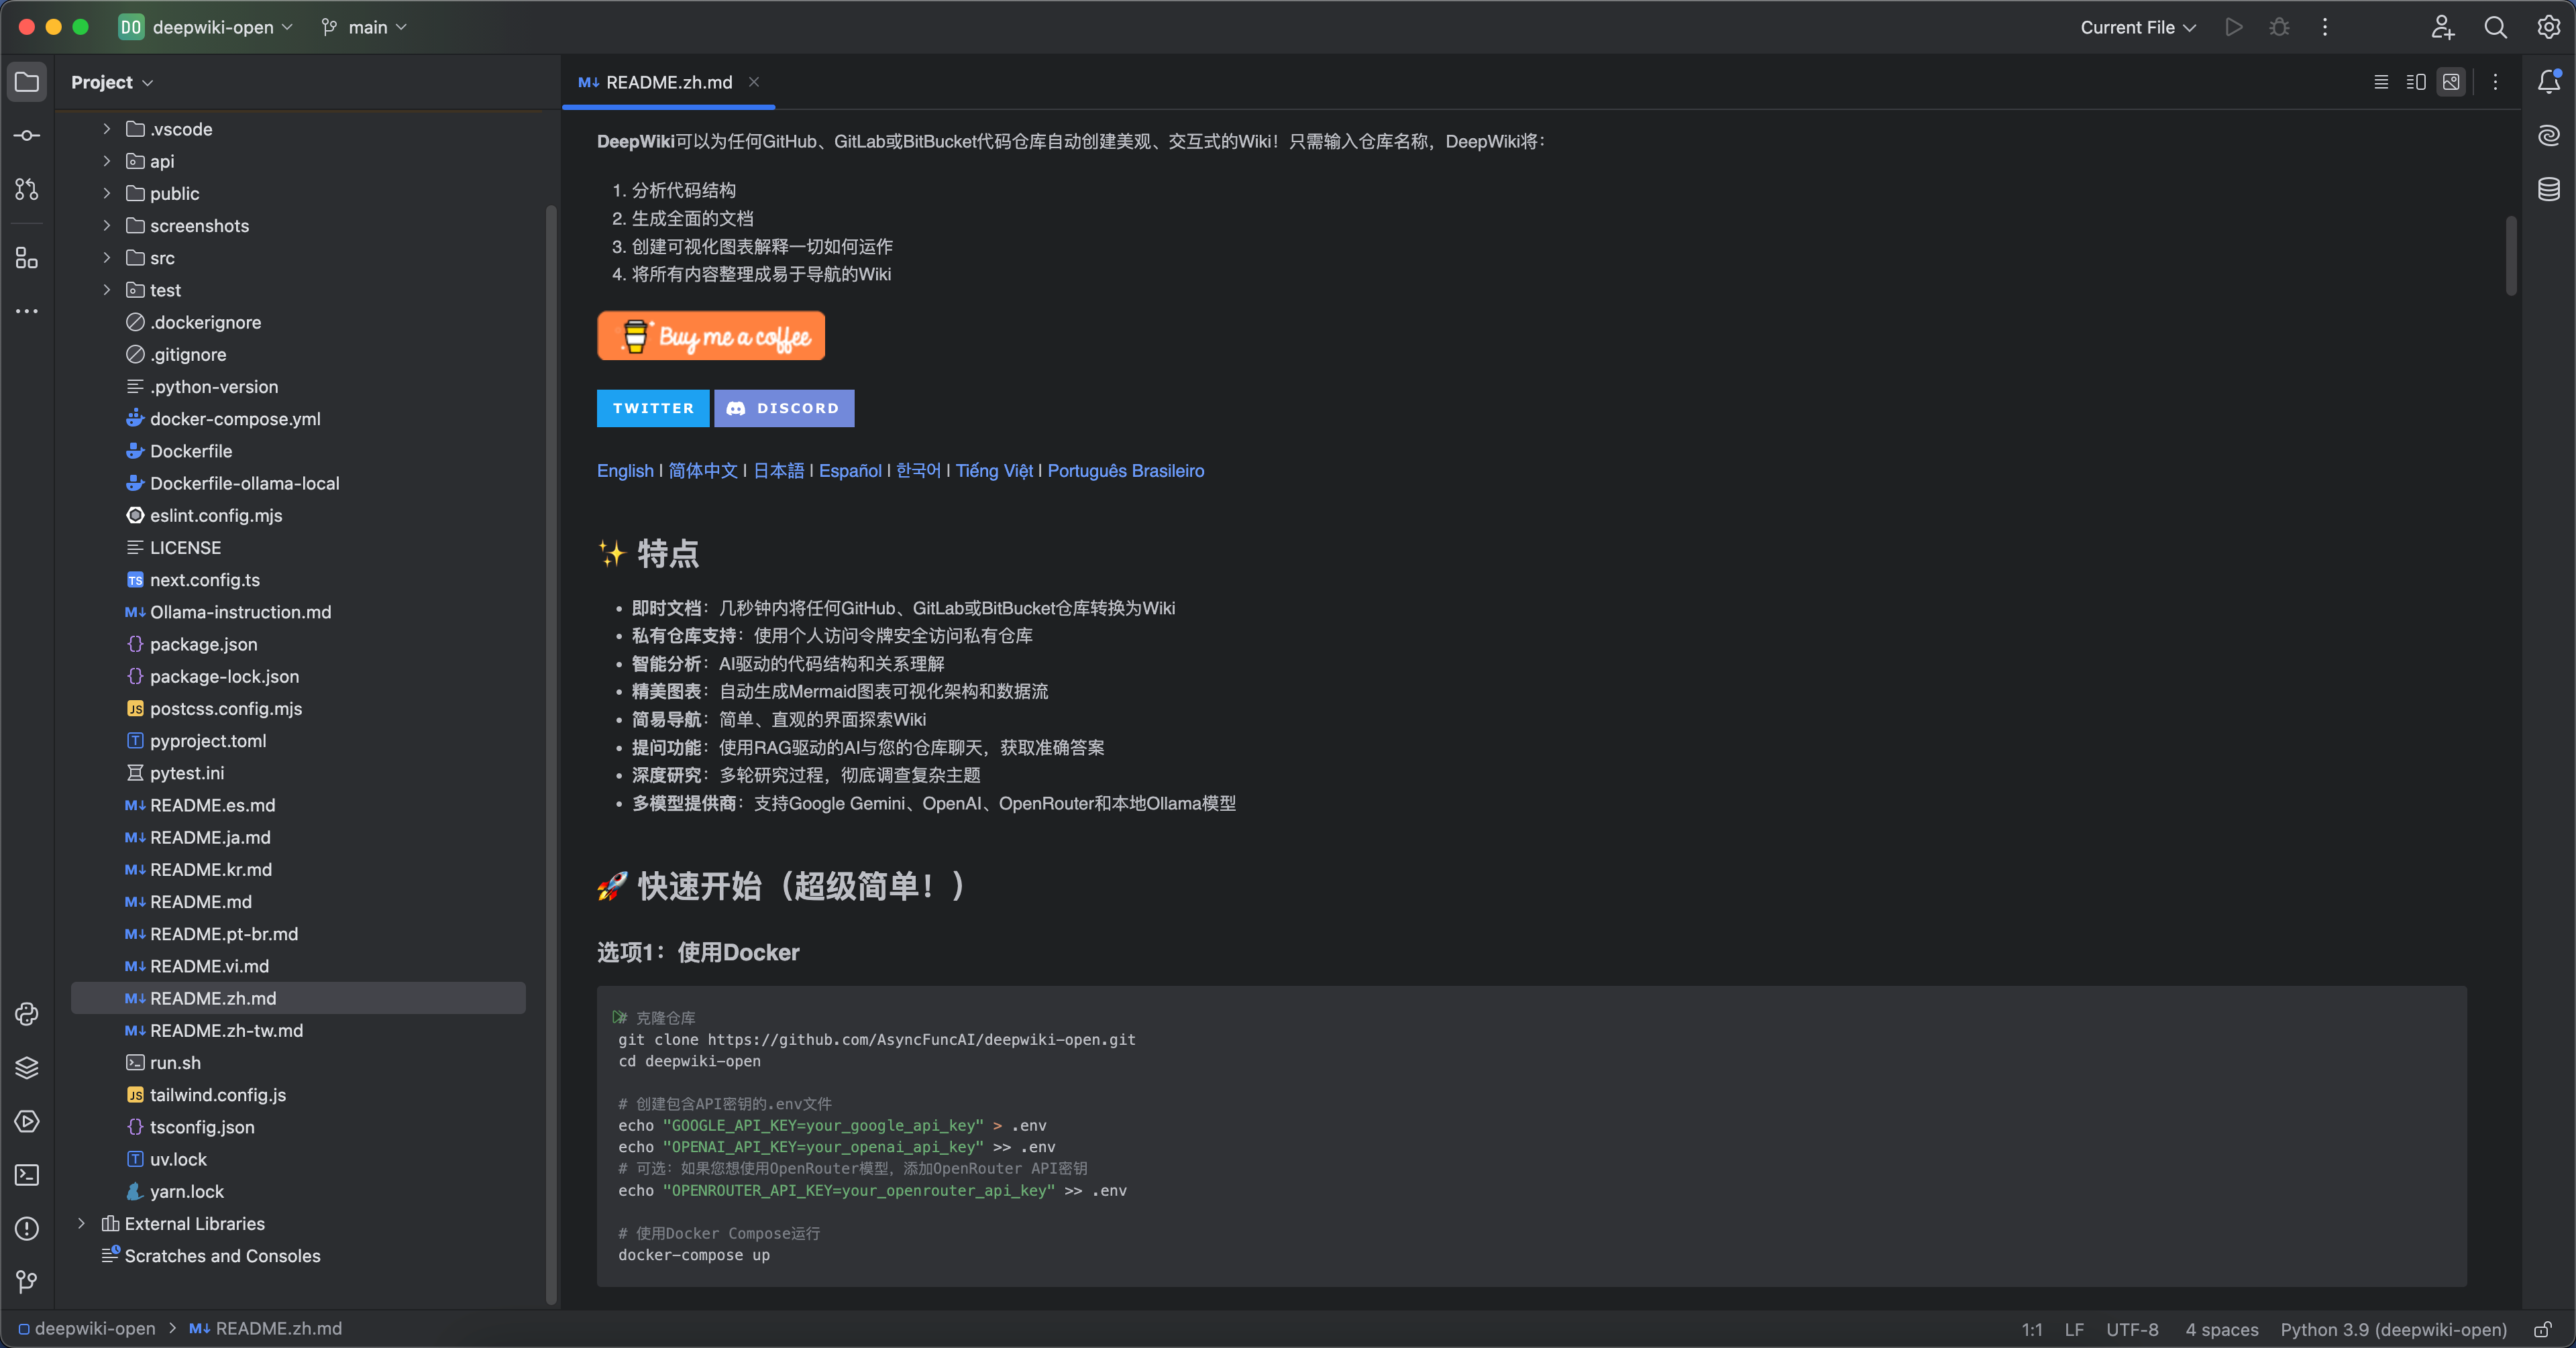Select Dockerfile-ollama-local file
The height and width of the screenshot is (1348, 2576).
(244, 483)
